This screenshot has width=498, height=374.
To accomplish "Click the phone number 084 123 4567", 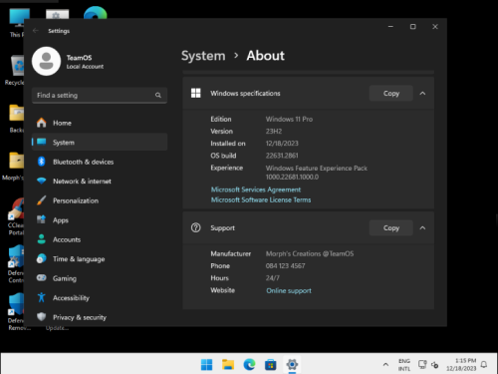I will 285,266.
